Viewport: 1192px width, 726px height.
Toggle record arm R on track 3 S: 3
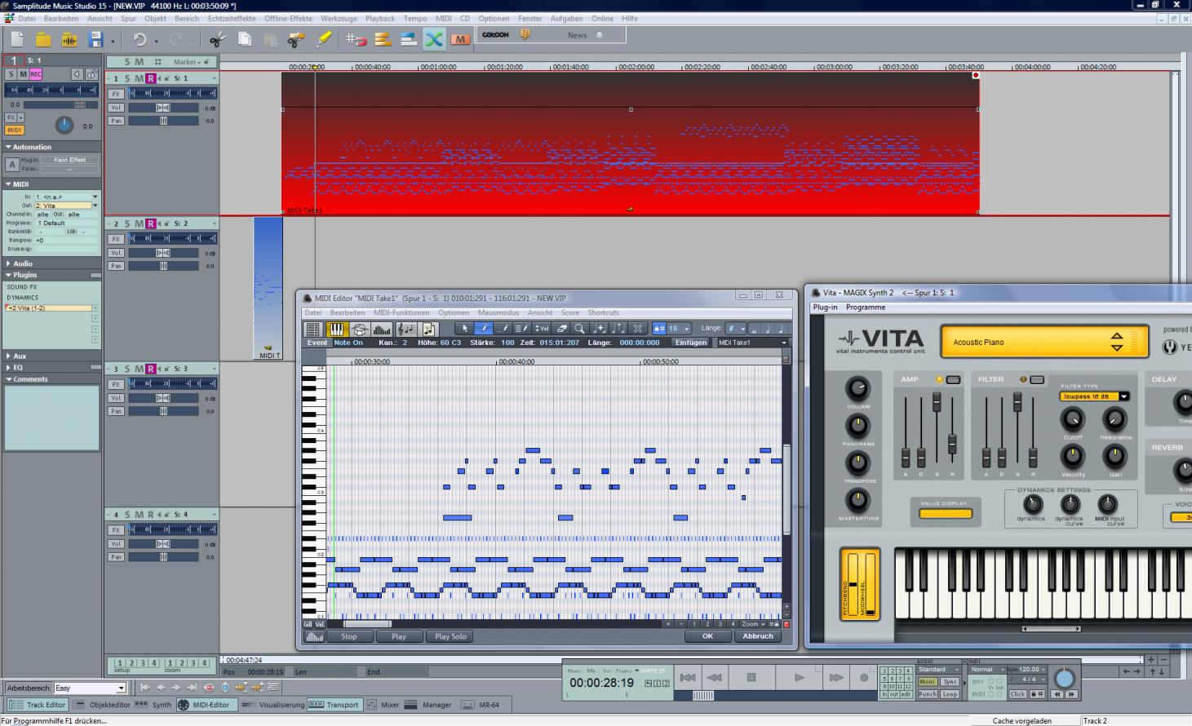[x=150, y=369]
